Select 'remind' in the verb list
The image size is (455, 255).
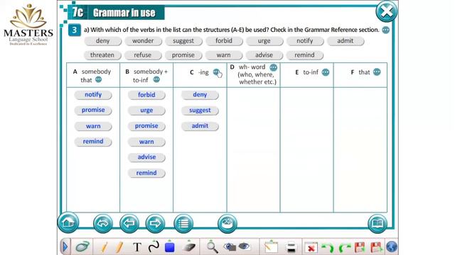pyautogui.click(x=305, y=55)
